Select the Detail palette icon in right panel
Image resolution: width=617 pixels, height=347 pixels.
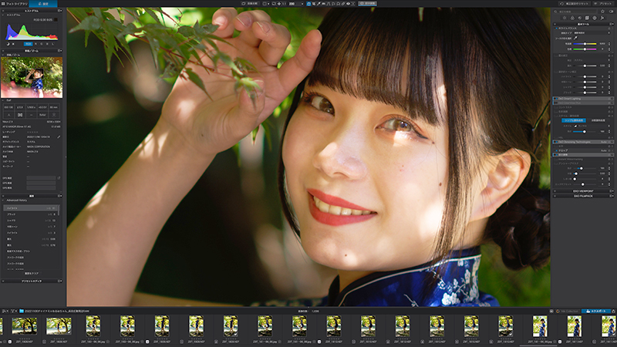(580, 18)
